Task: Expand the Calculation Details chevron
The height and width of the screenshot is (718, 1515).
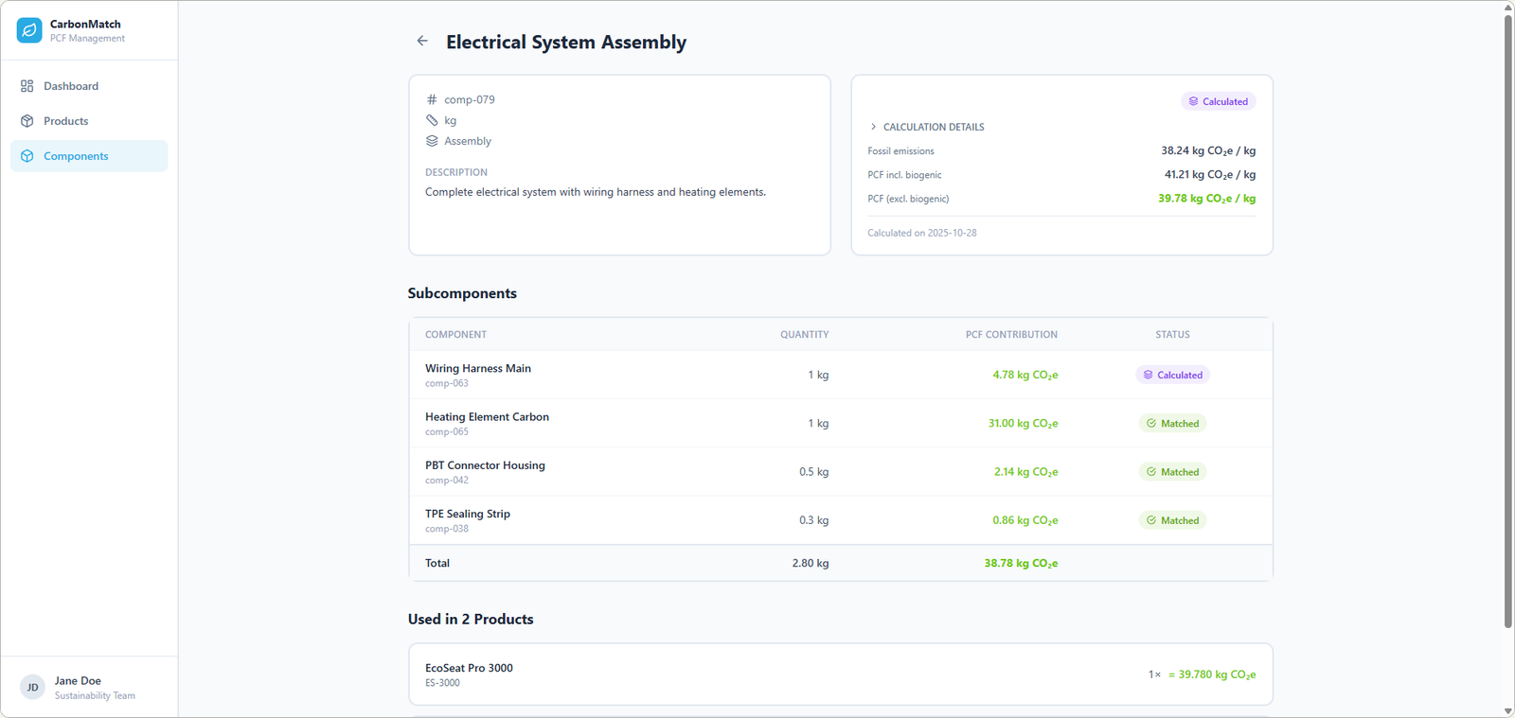Action: click(873, 127)
